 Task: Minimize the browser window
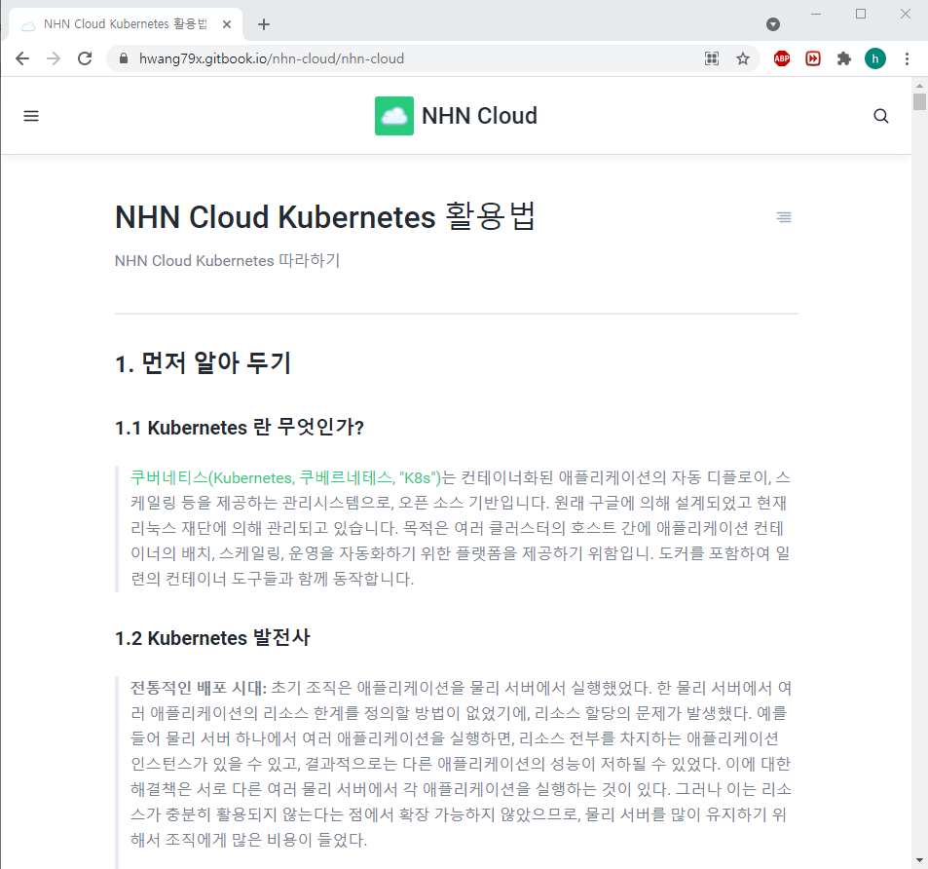(x=816, y=14)
